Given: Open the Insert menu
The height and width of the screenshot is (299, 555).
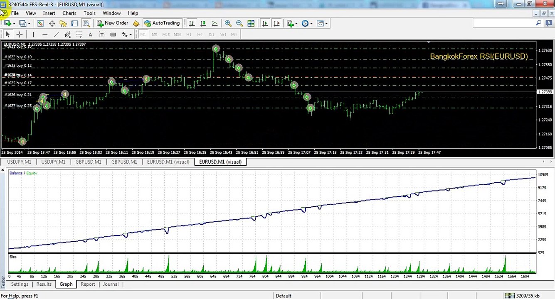Looking at the screenshot, I should pos(49,13).
